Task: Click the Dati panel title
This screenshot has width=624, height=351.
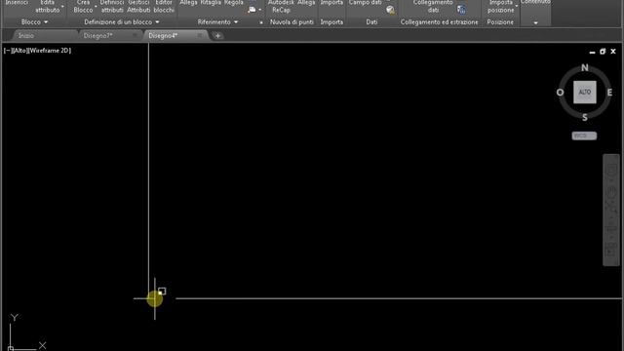Action: tap(371, 22)
